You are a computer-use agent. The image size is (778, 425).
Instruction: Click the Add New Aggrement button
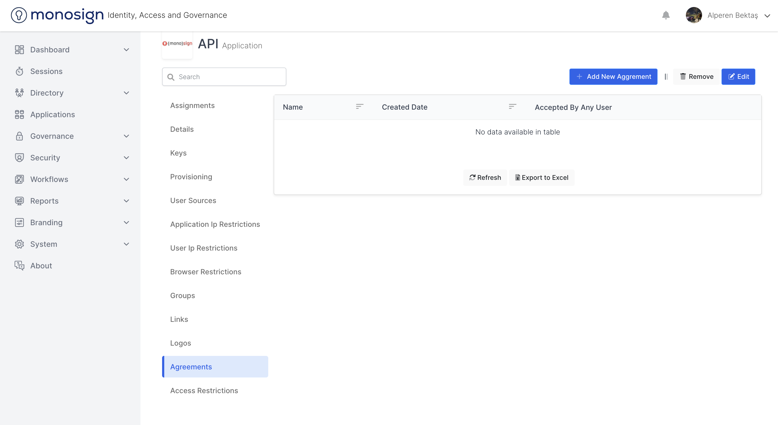(x=613, y=77)
